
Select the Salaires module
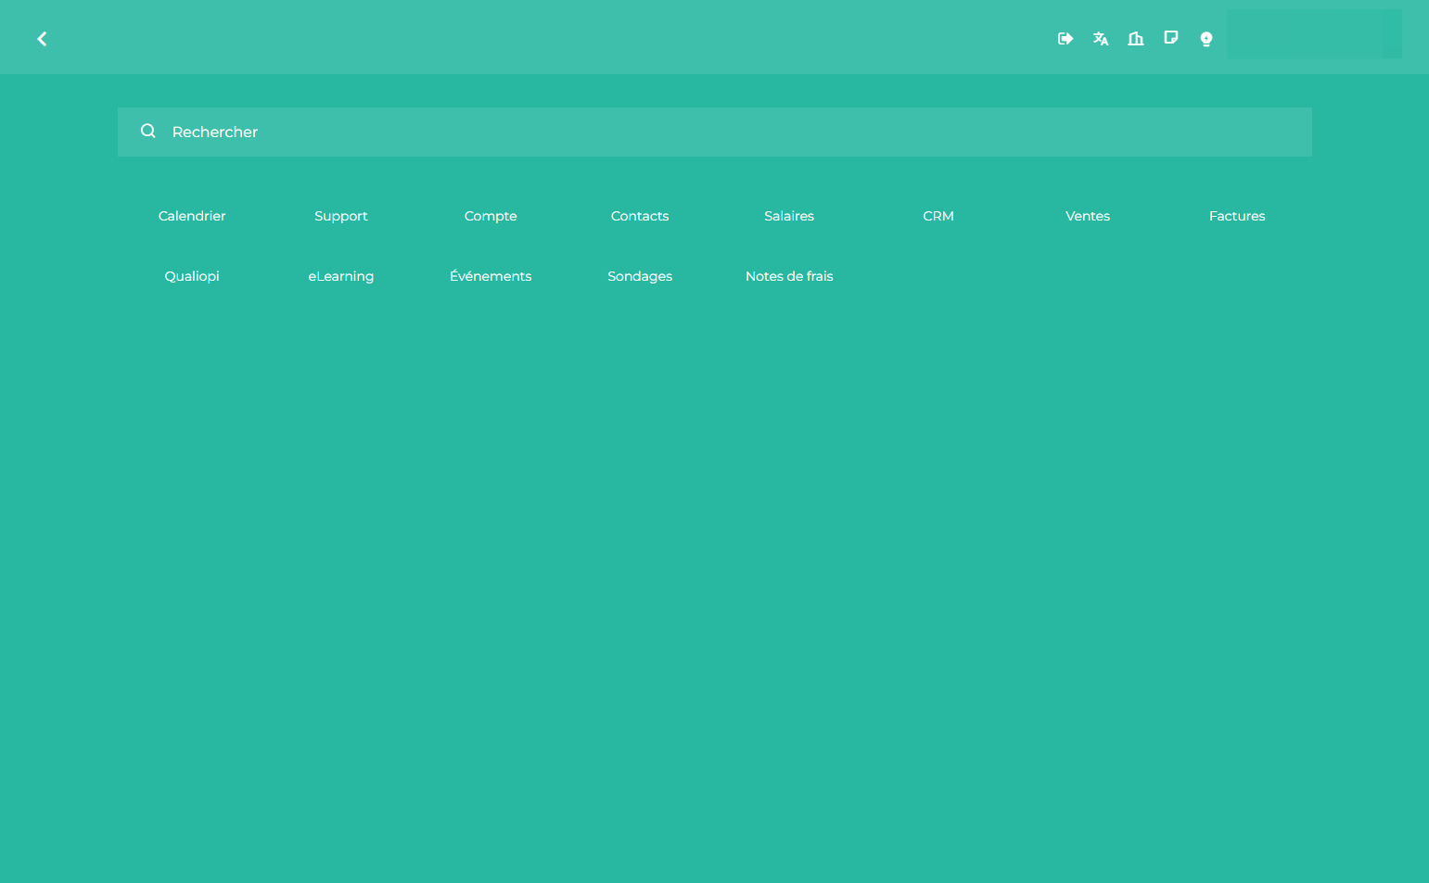coord(789,216)
